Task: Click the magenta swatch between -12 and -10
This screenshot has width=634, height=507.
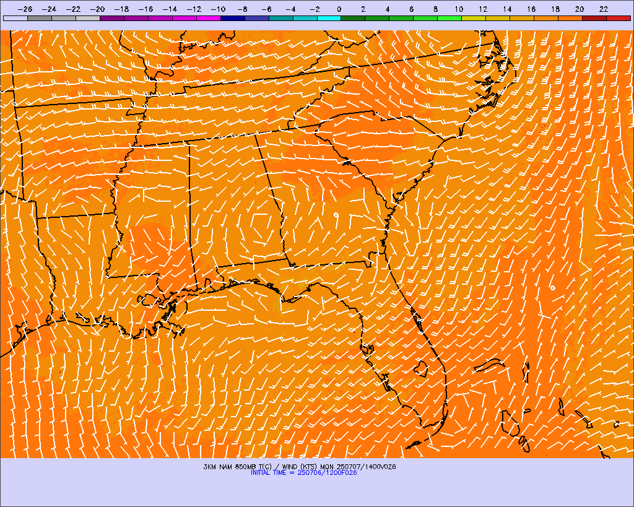Action: [209, 18]
